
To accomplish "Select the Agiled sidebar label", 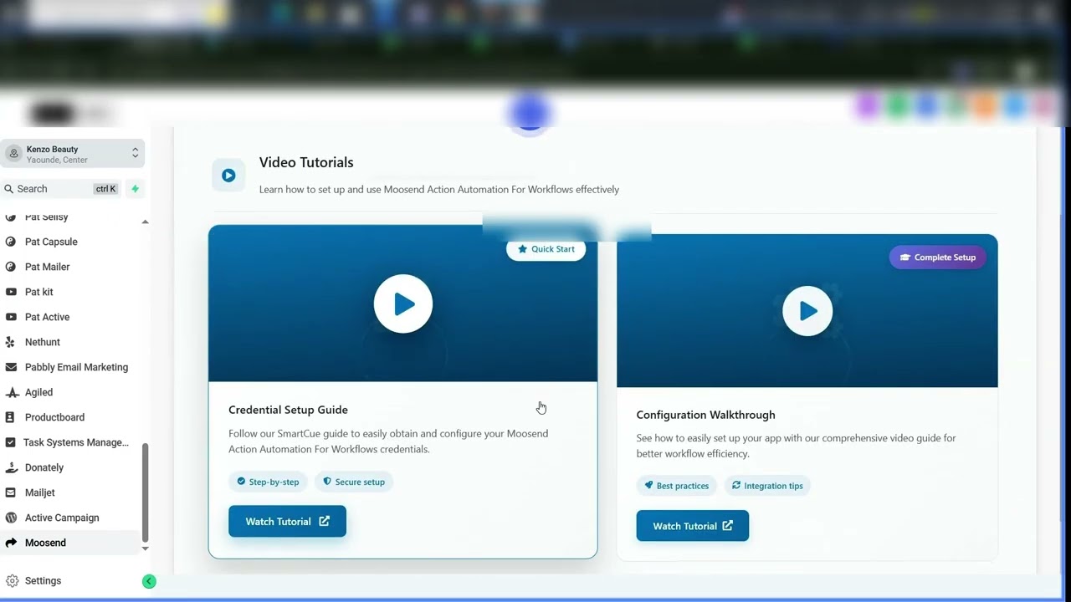I will [x=38, y=392].
